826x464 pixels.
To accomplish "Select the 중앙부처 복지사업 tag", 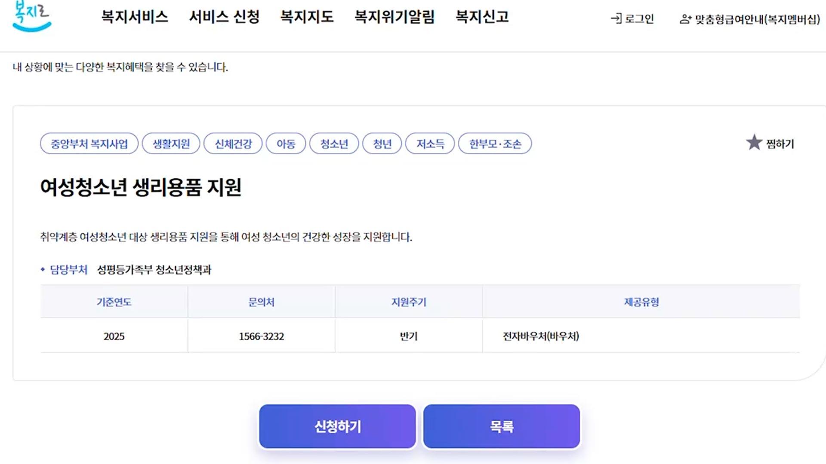I will click(x=89, y=143).
